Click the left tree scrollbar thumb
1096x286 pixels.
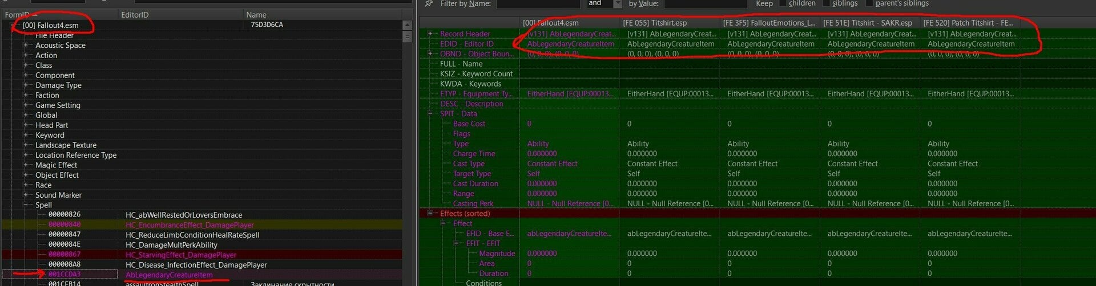tap(407, 36)
